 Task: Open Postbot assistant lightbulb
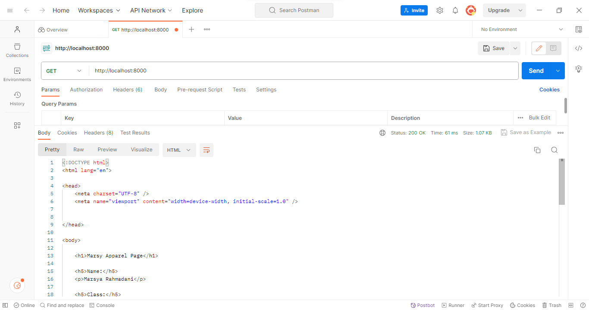(578, 69)
